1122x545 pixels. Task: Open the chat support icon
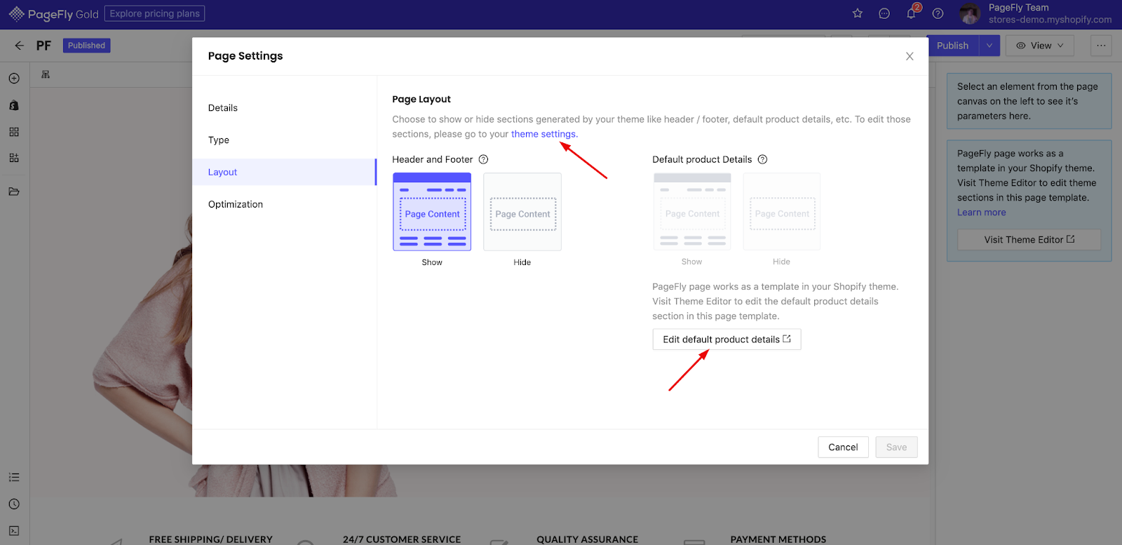point(884,13)
